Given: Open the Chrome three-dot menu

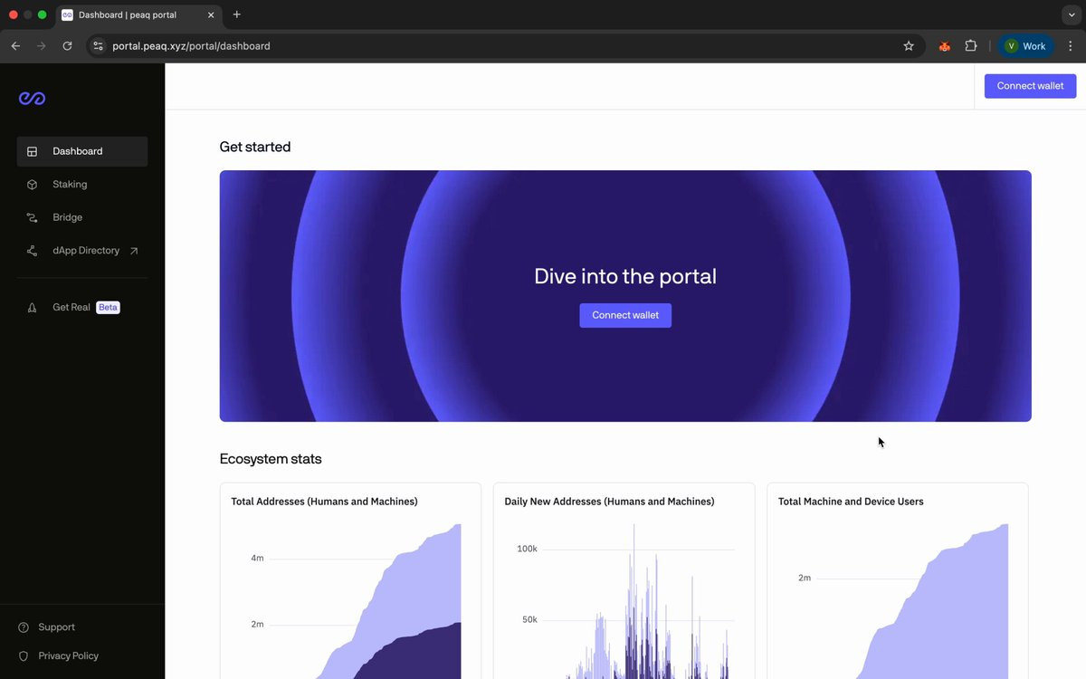Looking at the screenshot, I should click(x=1071, y=45).
